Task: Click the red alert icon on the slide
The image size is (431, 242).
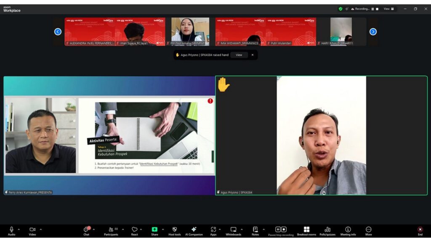Action: pos(210,101)
